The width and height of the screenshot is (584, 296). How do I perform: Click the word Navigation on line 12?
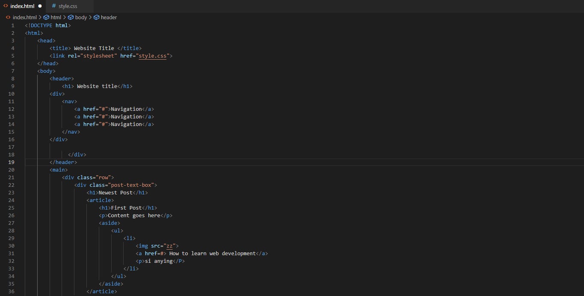coord(126,109)
